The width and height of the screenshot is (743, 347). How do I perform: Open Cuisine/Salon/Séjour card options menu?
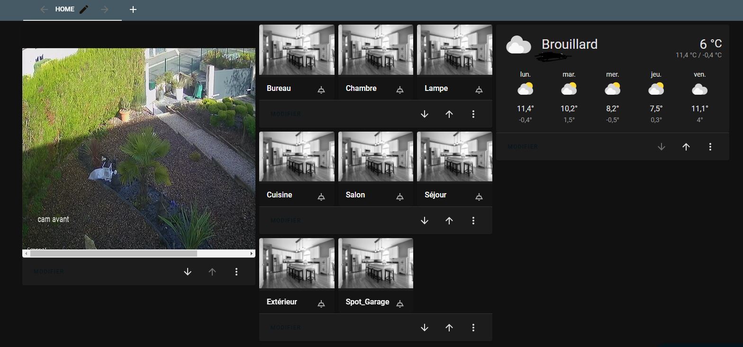coord(473,221)
